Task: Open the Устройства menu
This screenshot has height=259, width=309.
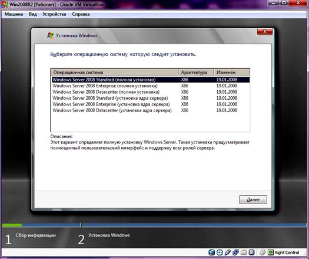Action: point(54,14)
